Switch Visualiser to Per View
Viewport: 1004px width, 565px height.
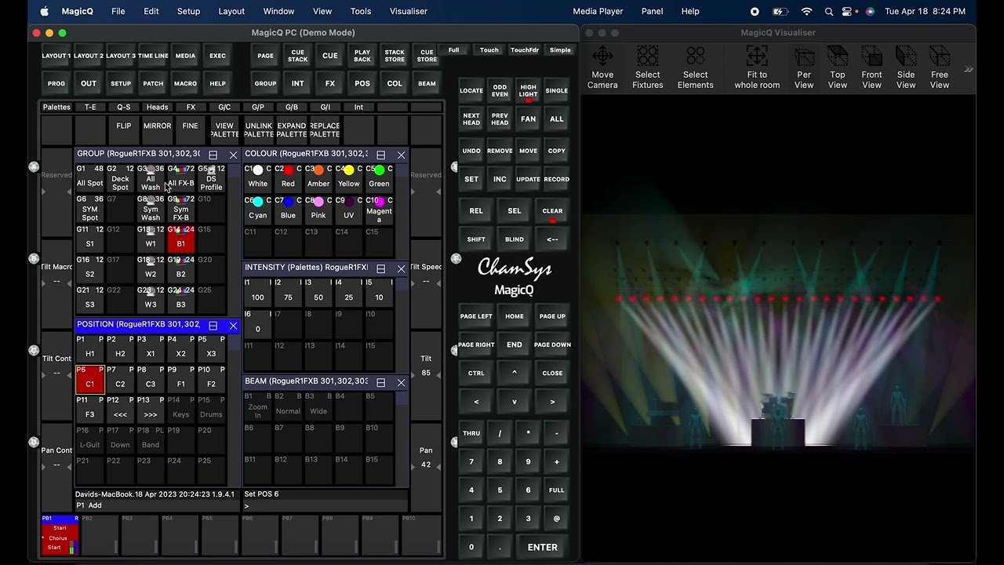[804, 67]
